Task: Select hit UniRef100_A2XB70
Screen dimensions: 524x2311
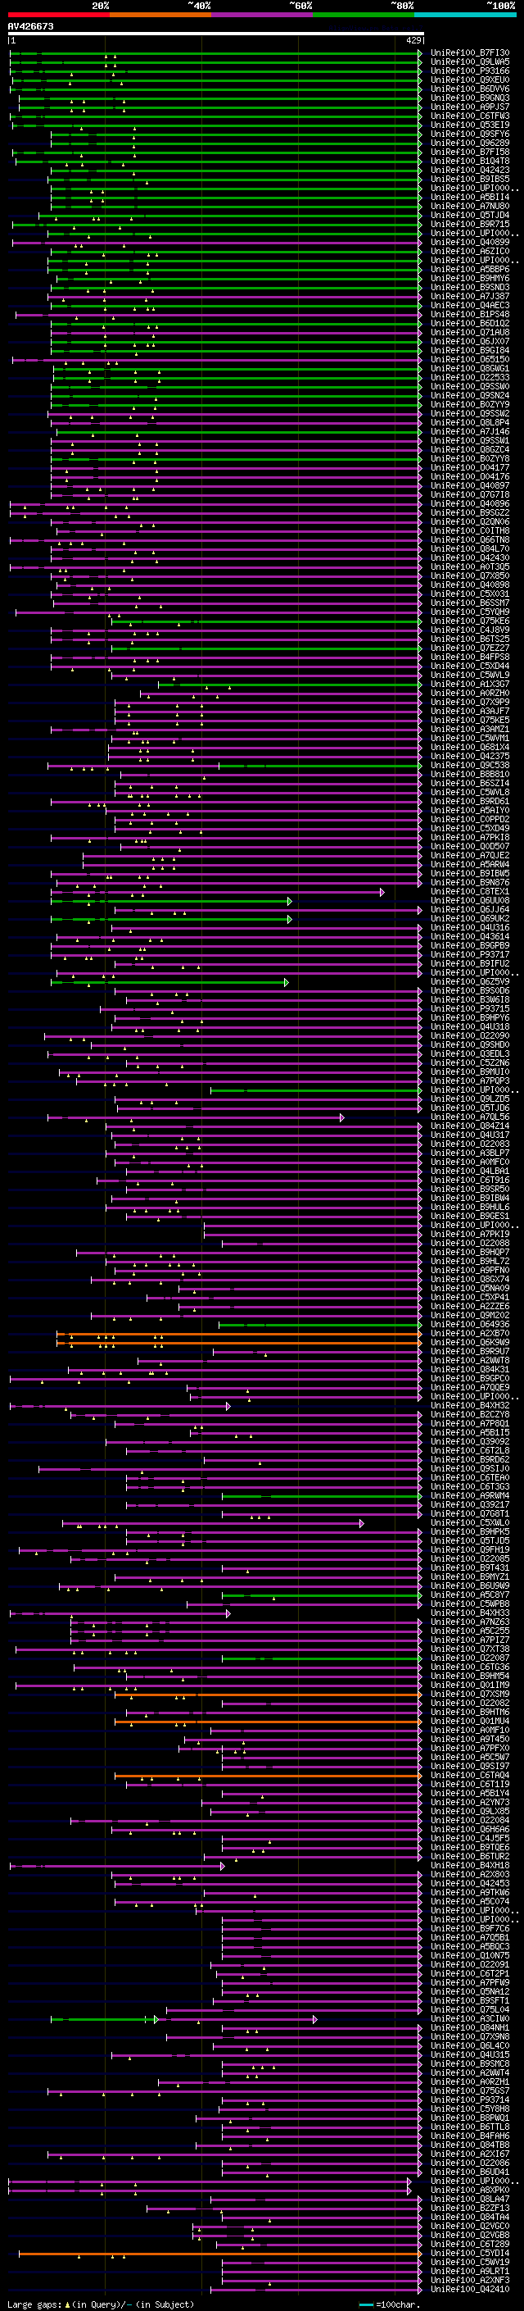Action: click(470, 1333)
